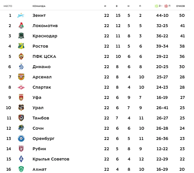
Task: Click the goals conceded red ball icon
Action: pyautogui.click(x=166, y=6)
